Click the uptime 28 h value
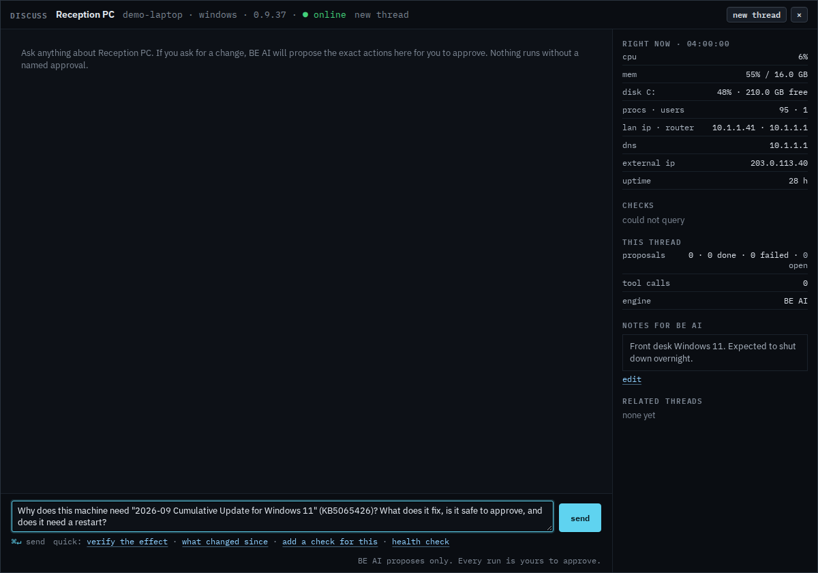This screenshot has height=573, width=818. 798,181
